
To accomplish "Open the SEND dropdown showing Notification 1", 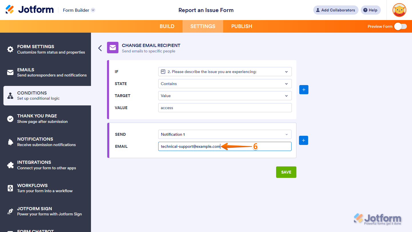I will coord(225,134).
